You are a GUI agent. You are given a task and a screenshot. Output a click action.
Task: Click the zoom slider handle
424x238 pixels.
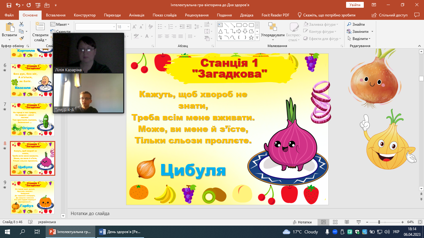[x=379, y=222]
